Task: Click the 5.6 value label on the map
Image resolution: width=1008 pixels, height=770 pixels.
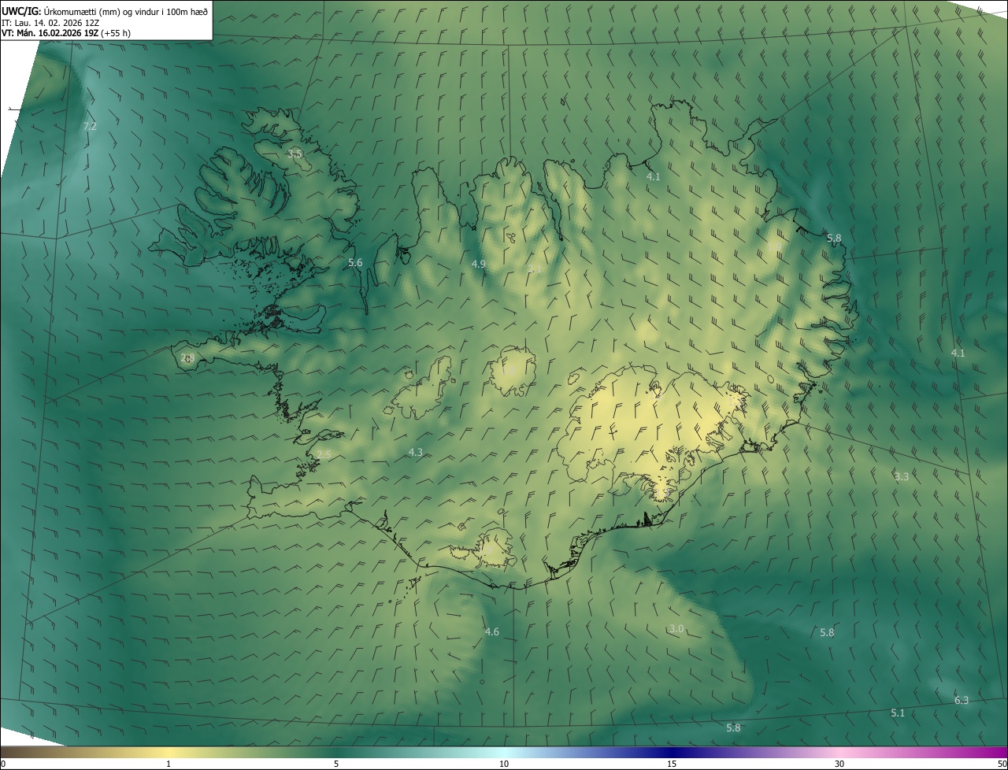Action: [x=355, y=262]
